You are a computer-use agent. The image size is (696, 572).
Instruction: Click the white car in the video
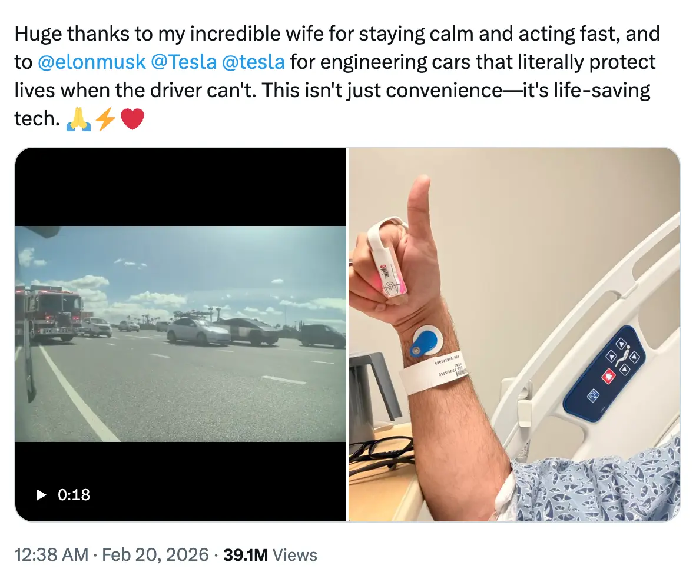(197, 331)
